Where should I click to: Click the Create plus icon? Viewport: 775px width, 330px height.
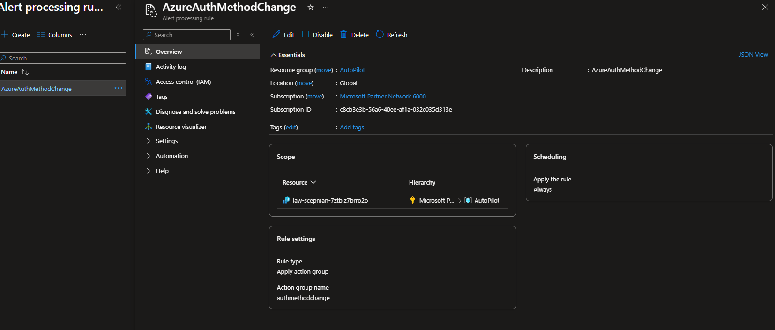[5, 35]
